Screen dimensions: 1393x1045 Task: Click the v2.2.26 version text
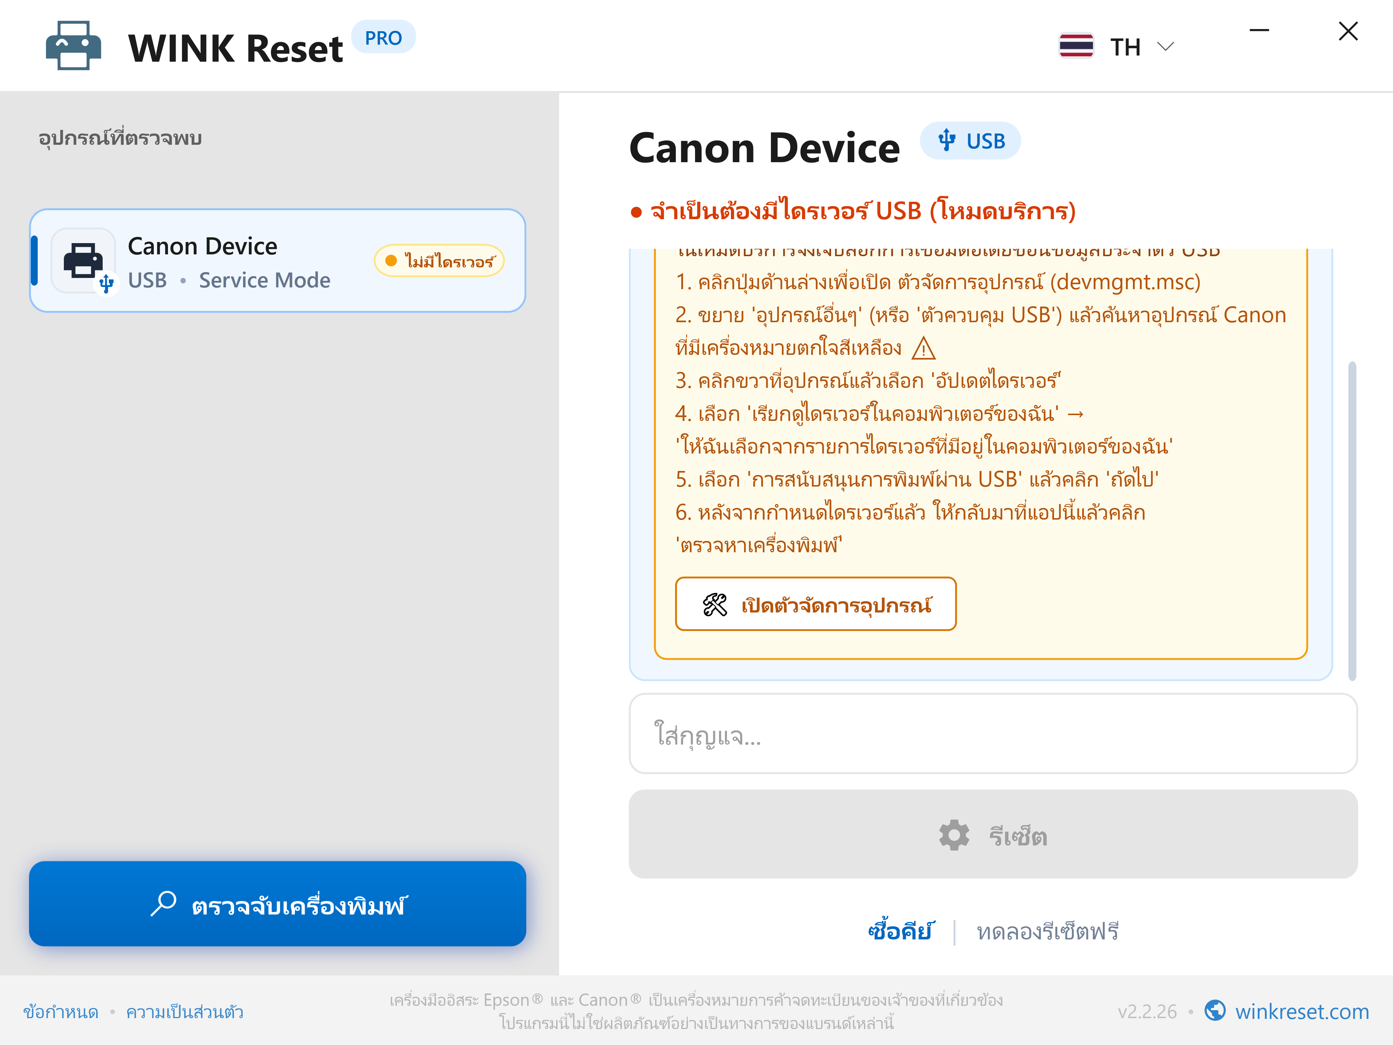point(1147,1012)
